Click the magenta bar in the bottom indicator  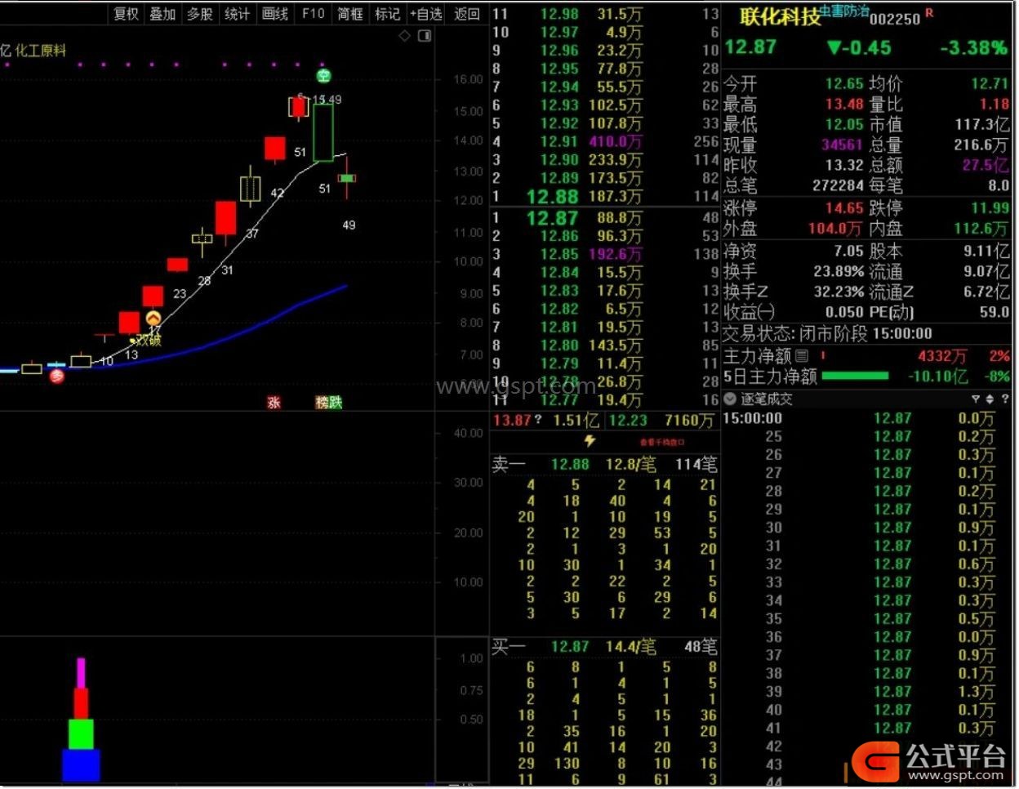click(x=81, y=673)
